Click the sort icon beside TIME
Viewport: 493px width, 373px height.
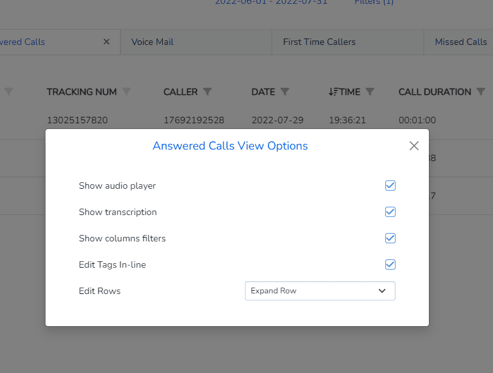[x=333, y=92]
